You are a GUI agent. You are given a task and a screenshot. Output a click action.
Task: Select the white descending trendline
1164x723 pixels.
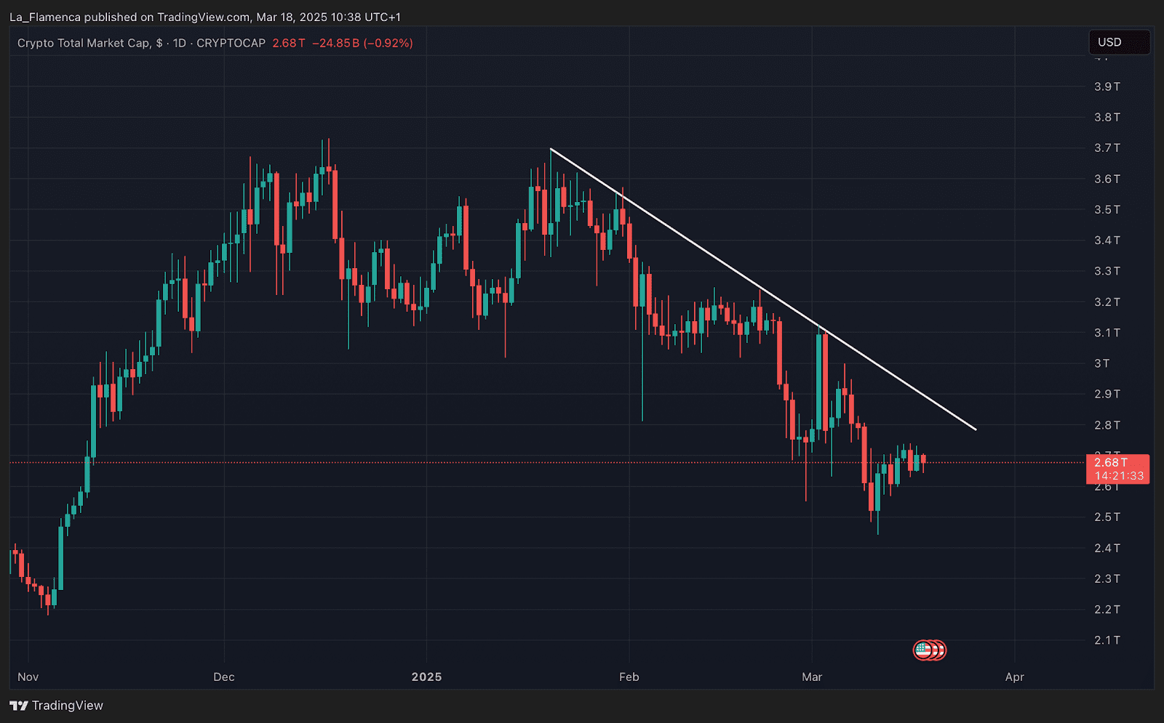tap(763, 289)
